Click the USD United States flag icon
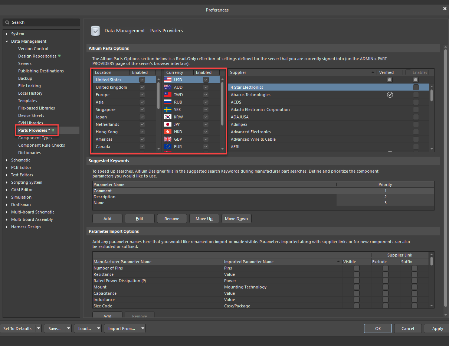The height and width of the screenshot is (346, 449). coord(168,80)
